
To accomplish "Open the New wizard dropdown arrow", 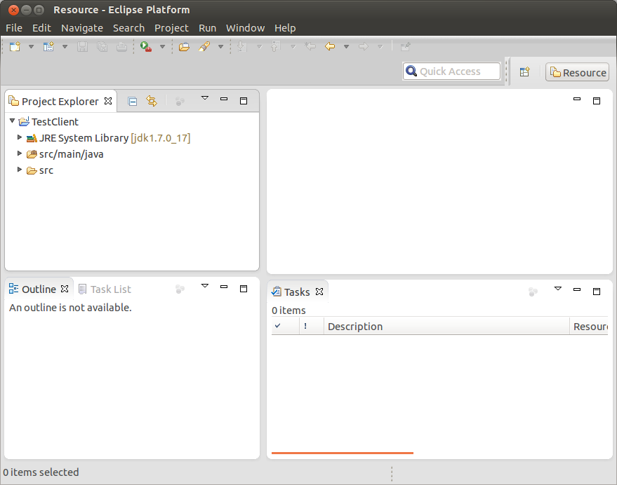I will (31, 47).
